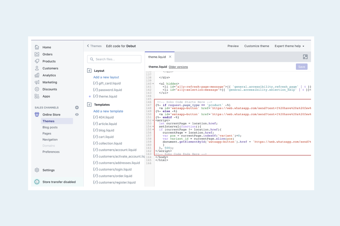Open article.liquid template
Viewport: 340px width, 226px height.
coord(108,124)
